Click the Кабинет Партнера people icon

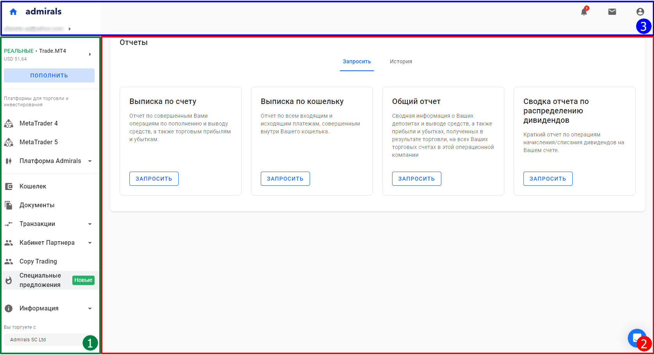pos(9,243)
